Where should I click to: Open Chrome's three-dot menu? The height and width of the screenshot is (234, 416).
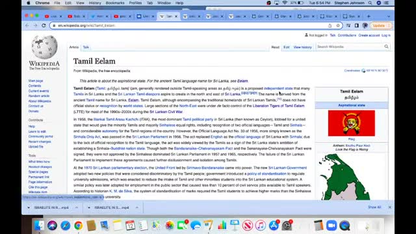tap(389, 25)
